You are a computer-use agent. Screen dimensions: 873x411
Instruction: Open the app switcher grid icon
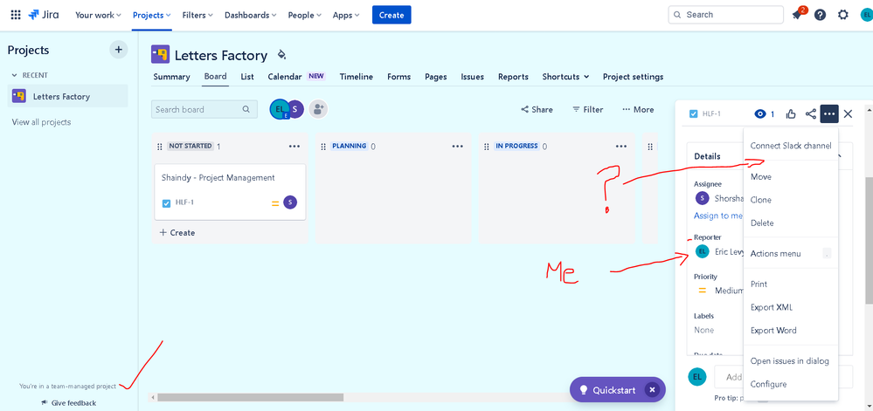pos(16,15)
